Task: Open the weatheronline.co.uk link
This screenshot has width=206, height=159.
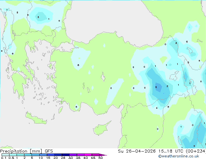Action: pyautogui.click(x=179, y=156)
